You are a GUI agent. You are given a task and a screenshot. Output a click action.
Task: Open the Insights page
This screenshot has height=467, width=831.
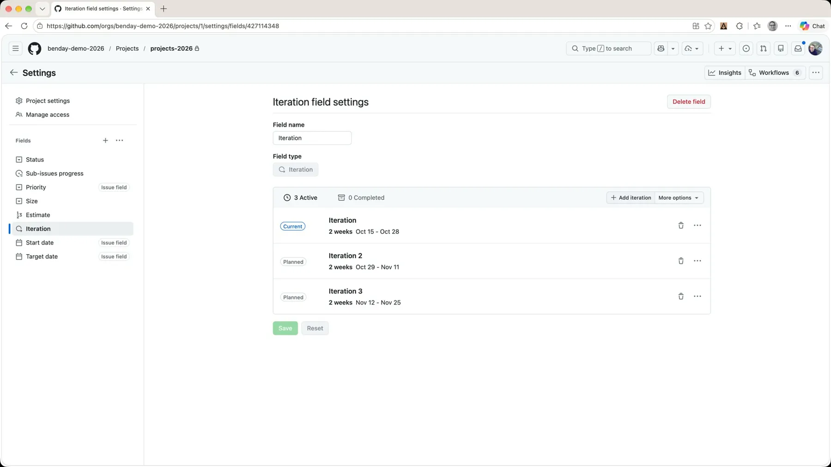(725, 72)
